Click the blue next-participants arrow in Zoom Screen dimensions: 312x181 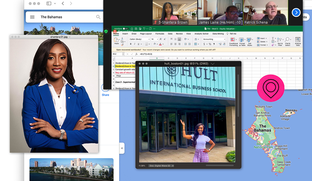point(296,12)
